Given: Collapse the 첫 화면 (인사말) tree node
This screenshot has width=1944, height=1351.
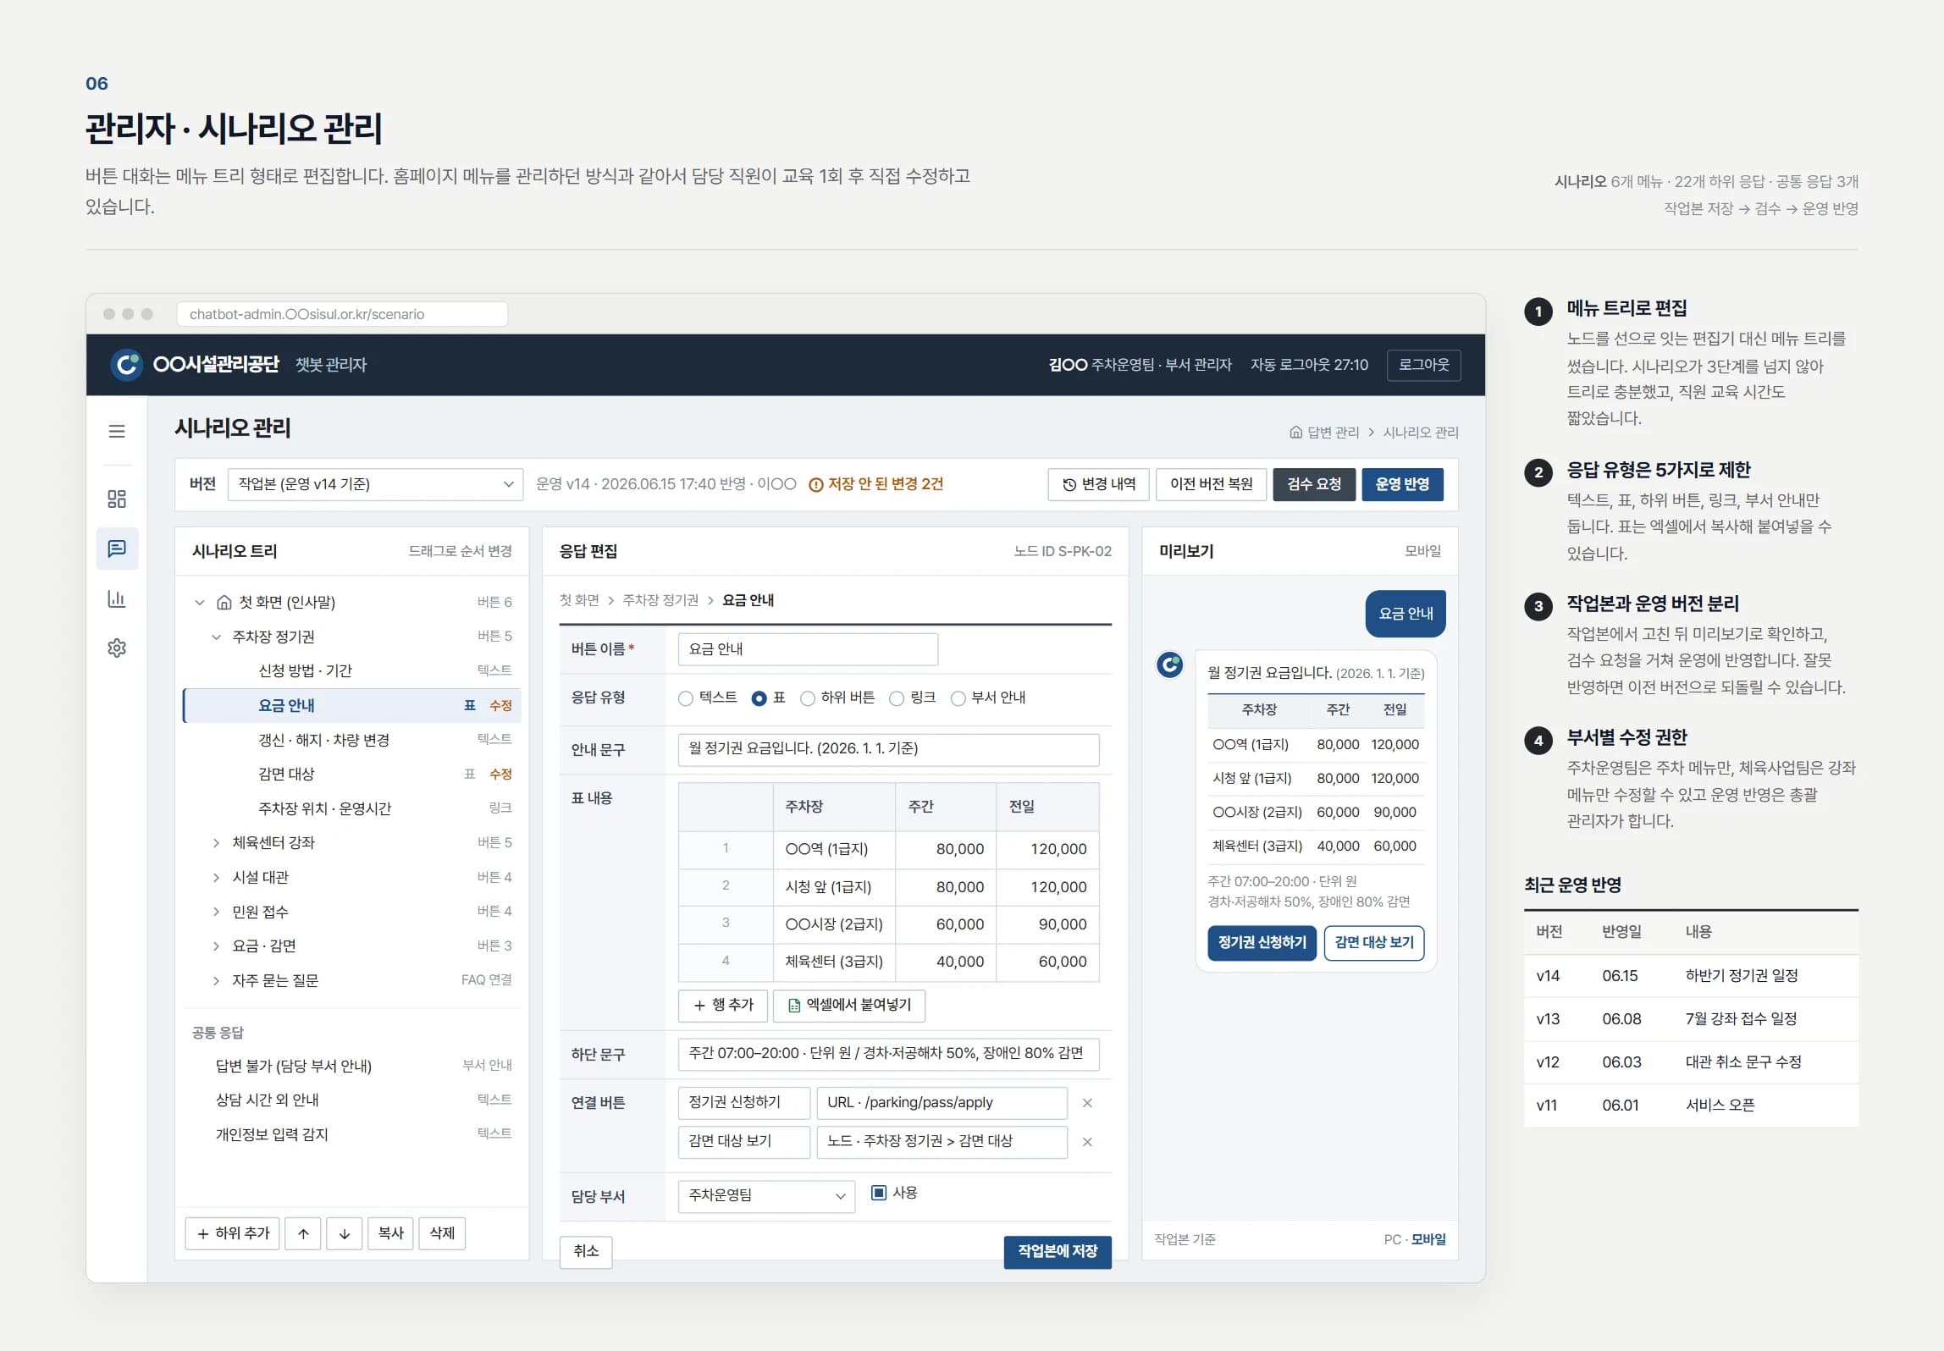Looking at the screenshot, I should [x=200, y=602].
